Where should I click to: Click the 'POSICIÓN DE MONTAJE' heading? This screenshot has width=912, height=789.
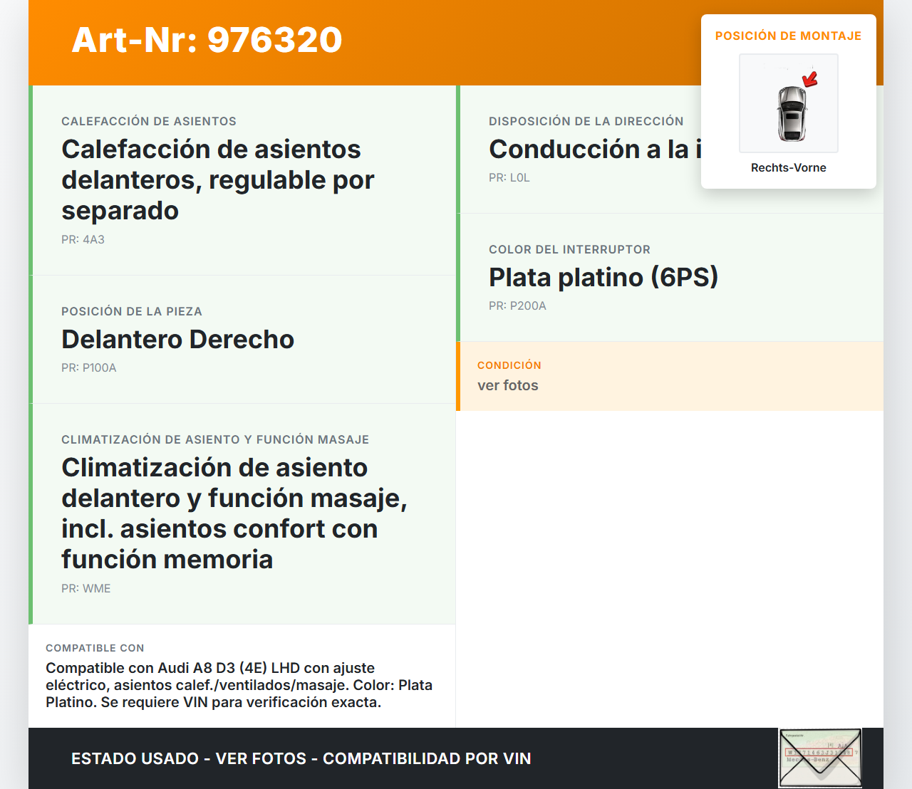(788, 36)
